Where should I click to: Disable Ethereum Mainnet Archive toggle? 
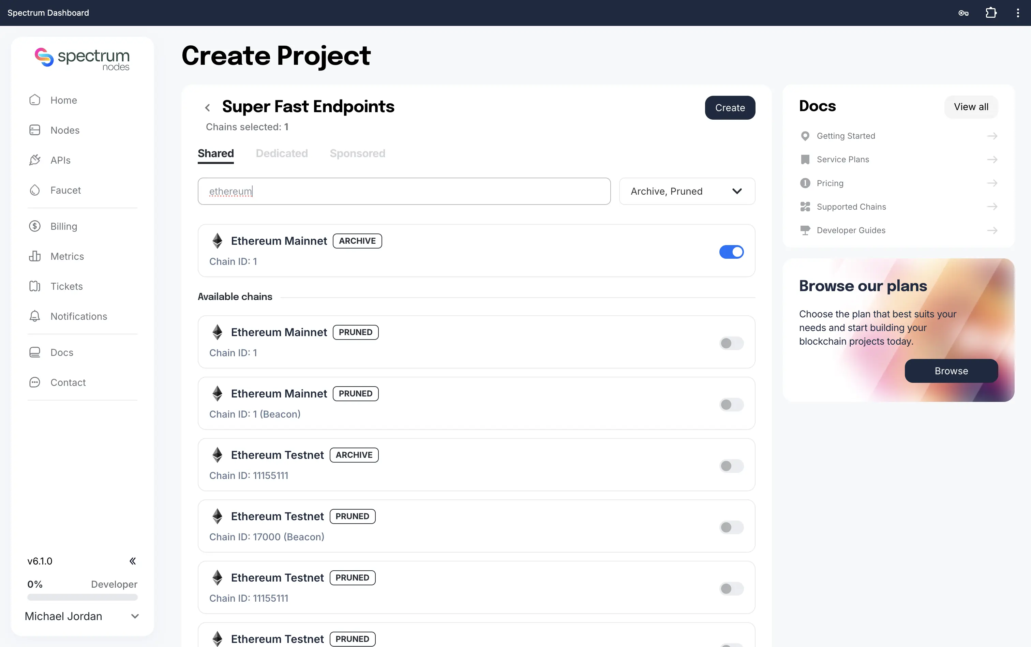[x=731, y=252]
